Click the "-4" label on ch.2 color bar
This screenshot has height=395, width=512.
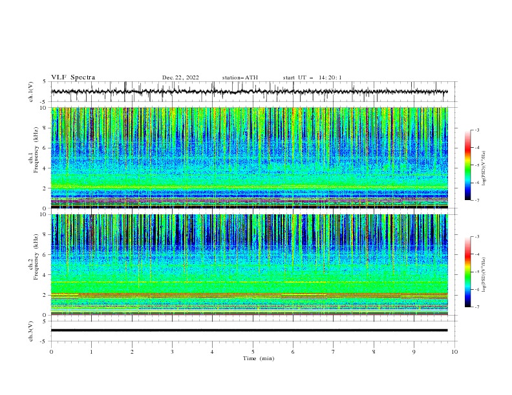tap(477, 254)
